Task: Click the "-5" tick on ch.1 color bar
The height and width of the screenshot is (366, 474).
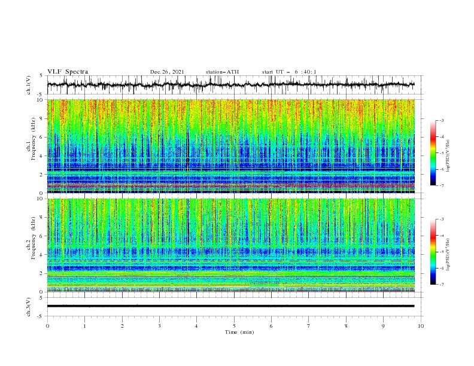Action: click(442, 153)
